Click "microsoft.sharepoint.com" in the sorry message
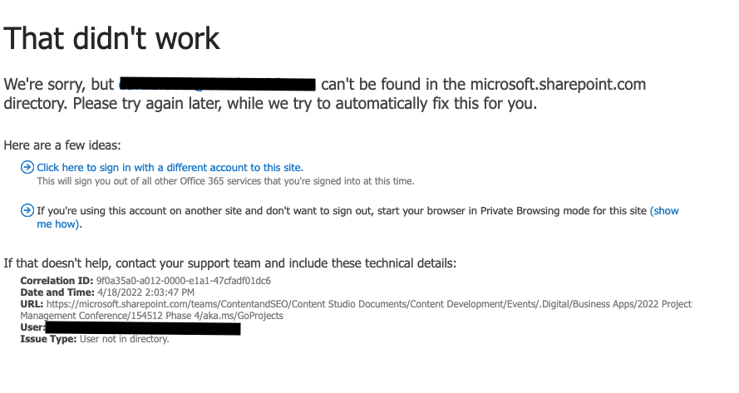Screen dimensions: 739x393 (558, 85)
